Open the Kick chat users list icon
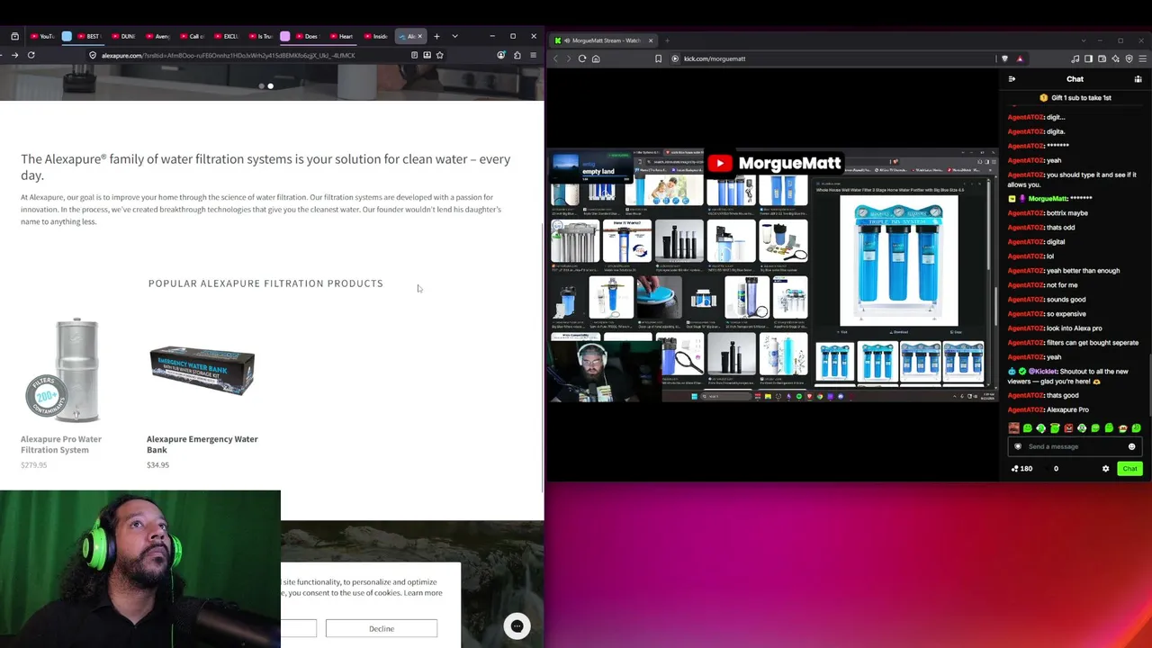The height and width of the screenshot is (648, 1152). [x=1138, y=79]
